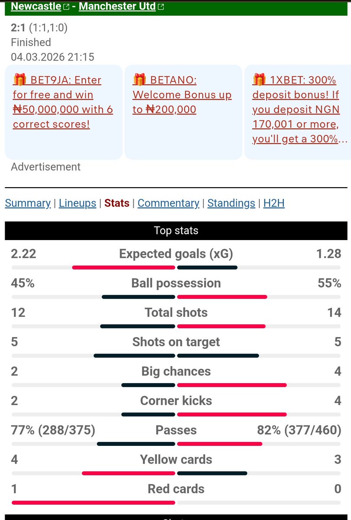
Task: Open the H2H tab
Action: [x=274, y=203]
